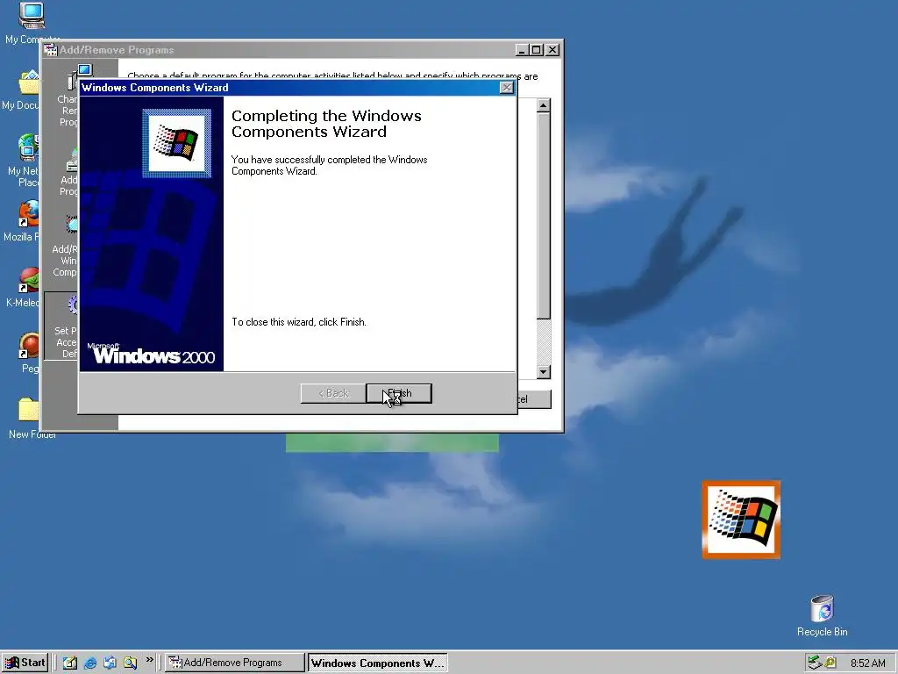The width and height of the screenshot is (898, 674).
Task: Open the Recycle Bin on the desktop
Action: (x=822, y=616)
